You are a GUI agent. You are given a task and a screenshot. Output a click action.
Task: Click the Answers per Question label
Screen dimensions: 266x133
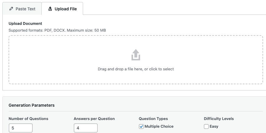tap(94, 119)
